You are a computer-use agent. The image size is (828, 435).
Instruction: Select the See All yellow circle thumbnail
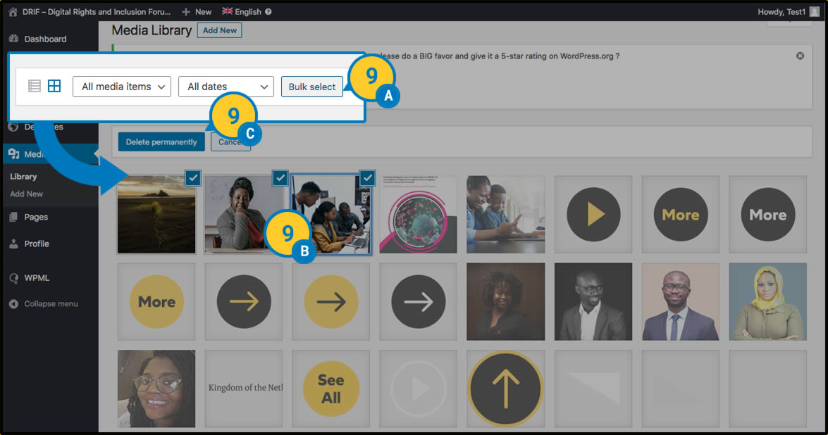tap(331, 389)
